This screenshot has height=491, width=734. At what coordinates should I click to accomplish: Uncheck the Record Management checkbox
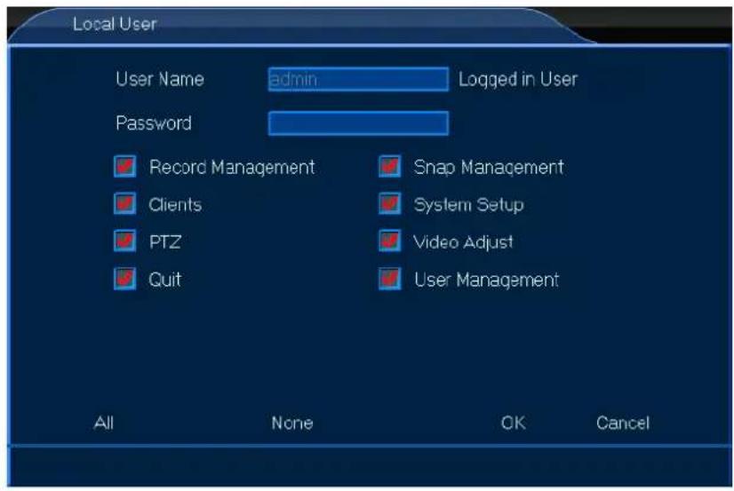click(124, 167)
